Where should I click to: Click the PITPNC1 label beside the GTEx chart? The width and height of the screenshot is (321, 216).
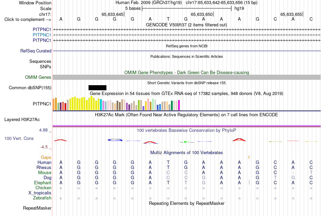[x=42, y=104]
